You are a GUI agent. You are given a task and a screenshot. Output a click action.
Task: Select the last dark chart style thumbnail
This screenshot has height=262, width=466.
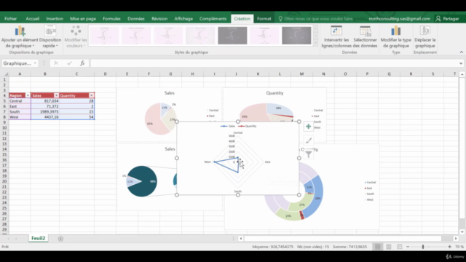[x=296, y=36]
